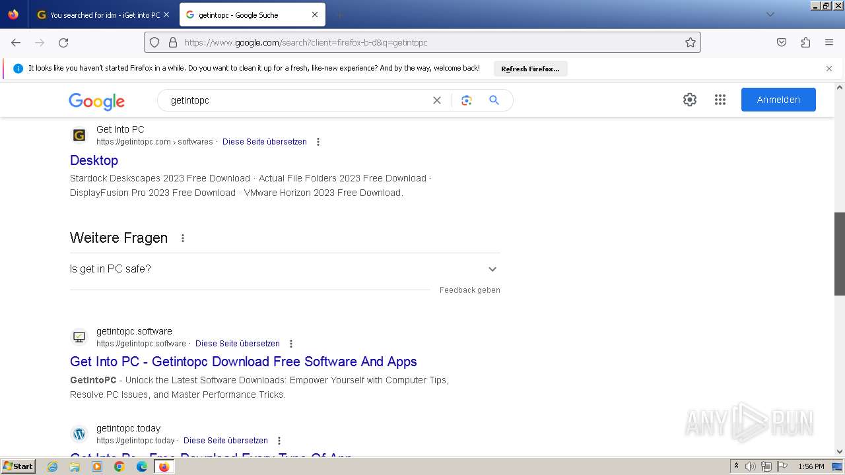Expand the 'Is get in PC safe?' question
Screen dimensions: 845x475
(285, 269)
